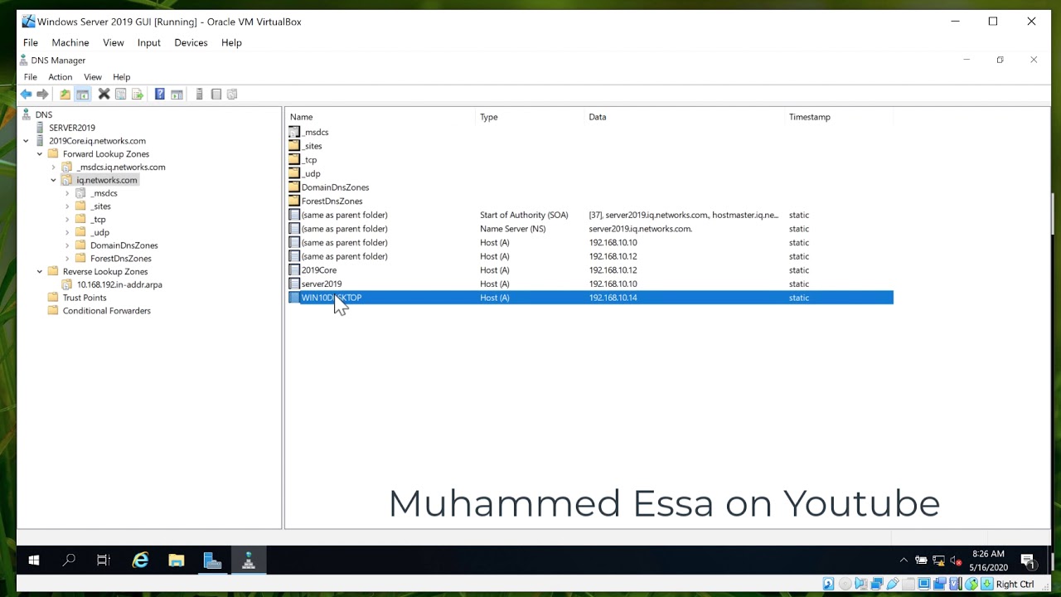Sort records by the Name column header
Viewport: 1061px width, 597px height.
381,117
